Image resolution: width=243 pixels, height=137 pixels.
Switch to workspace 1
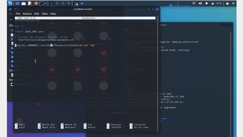pos(52,3)
